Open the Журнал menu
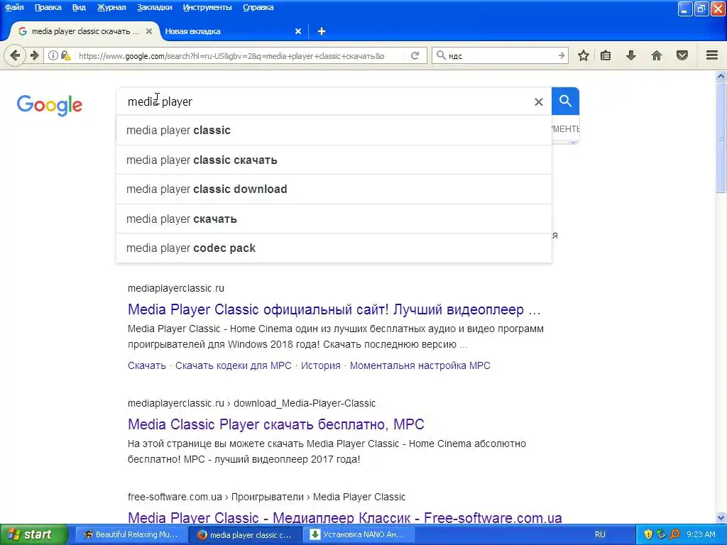This screenshot has height=545, width=727. pos(111,7)
